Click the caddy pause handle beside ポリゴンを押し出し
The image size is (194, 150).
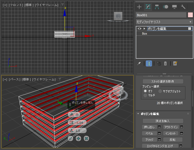point(70,105)
